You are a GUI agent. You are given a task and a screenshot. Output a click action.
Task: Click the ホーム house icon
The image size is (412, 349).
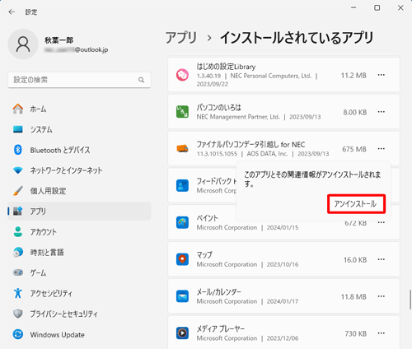pos(18,109)
